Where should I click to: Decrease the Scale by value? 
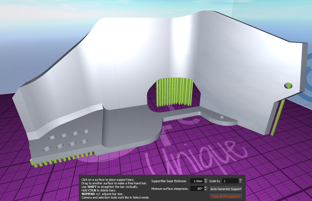click(x=240, y=182)
